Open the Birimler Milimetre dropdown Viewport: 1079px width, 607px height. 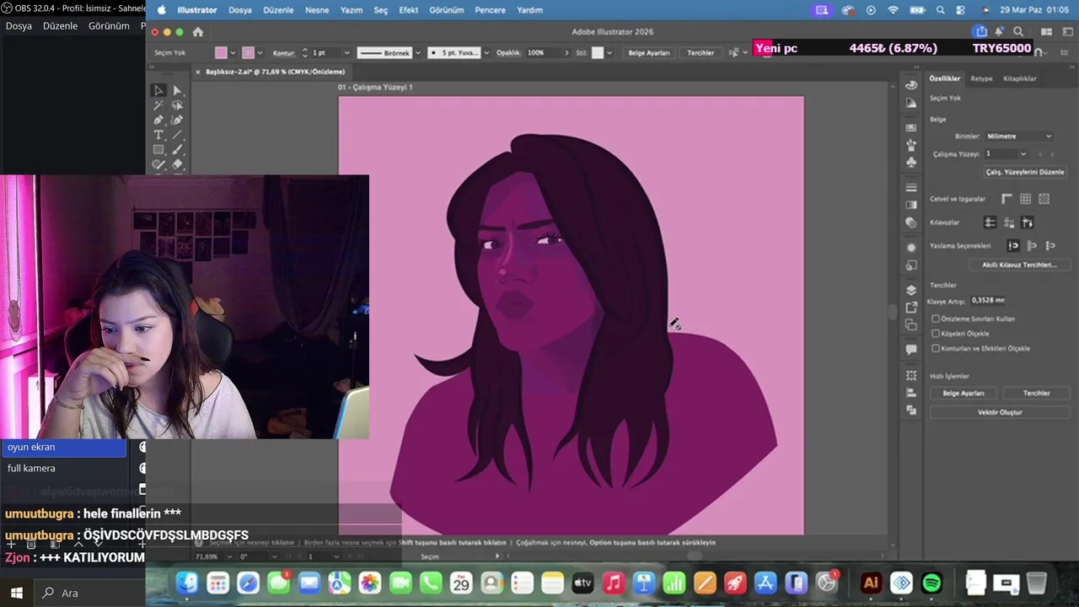(1019, 136)
